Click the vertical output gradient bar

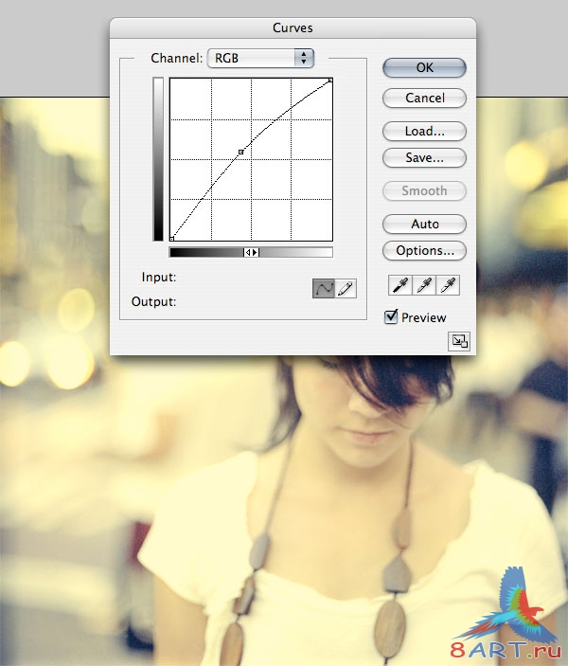click(158, 159)
